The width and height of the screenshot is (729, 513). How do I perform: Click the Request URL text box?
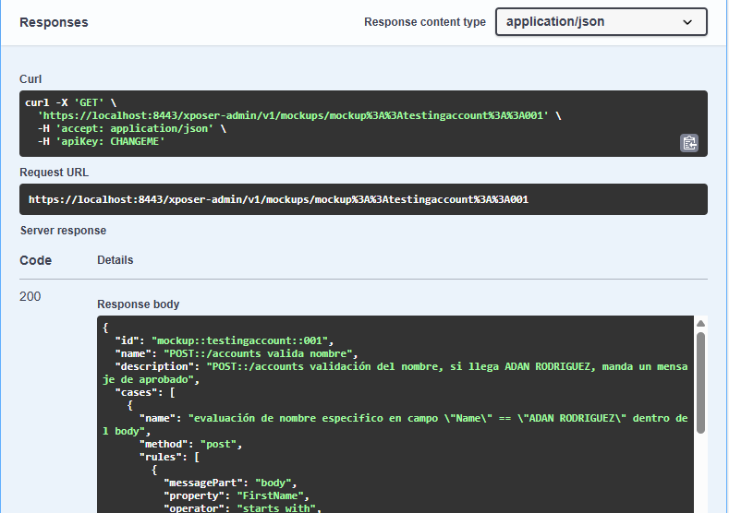[363, 199]
